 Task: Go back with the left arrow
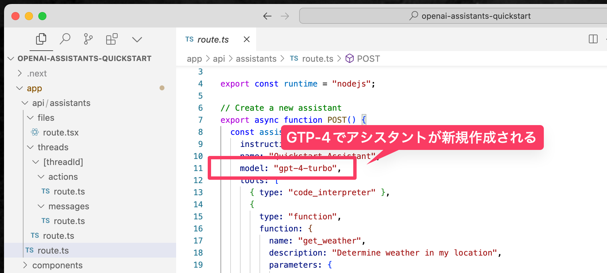coord(267,16)
